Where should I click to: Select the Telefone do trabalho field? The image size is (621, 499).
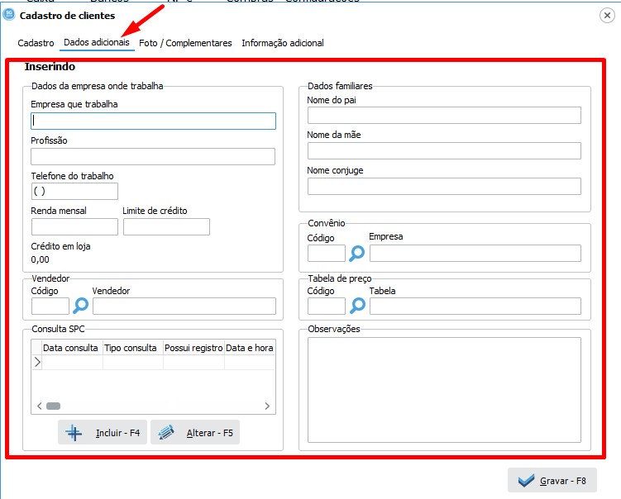[74, 192]
